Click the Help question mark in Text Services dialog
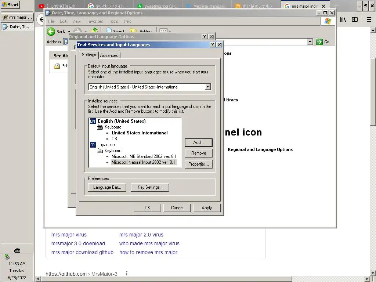 [213, 44]
